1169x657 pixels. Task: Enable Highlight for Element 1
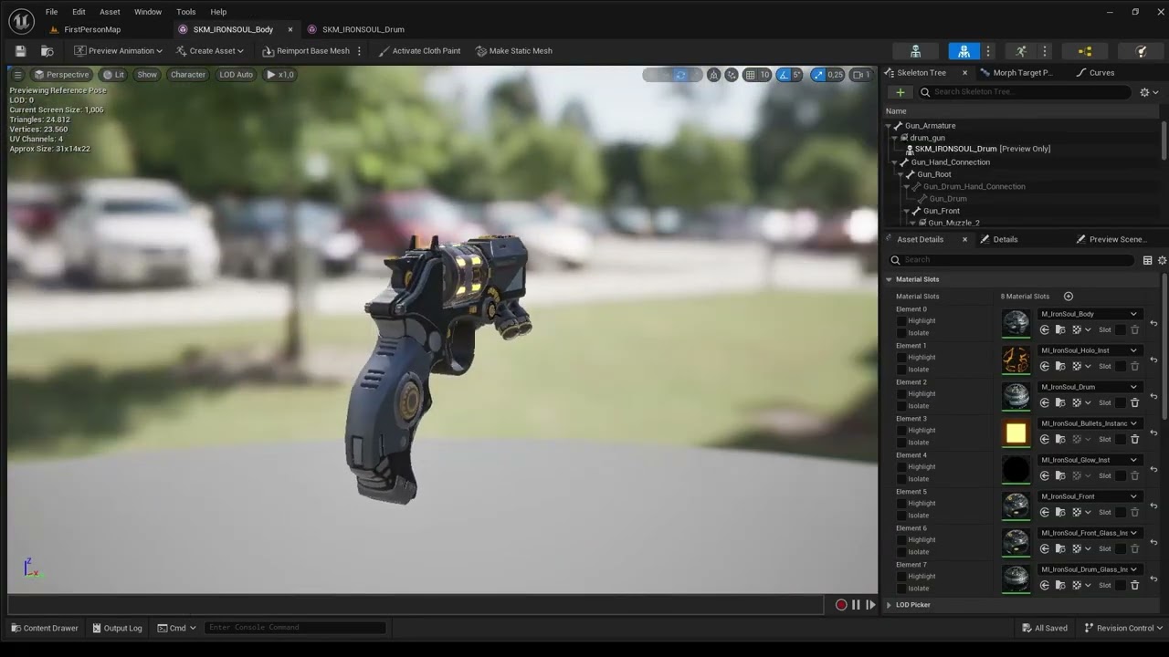tap(901, 358)
